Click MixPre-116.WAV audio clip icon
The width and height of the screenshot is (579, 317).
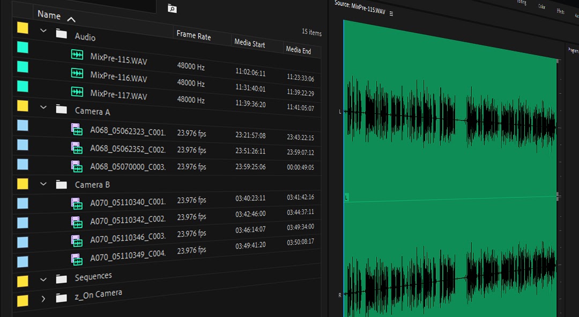click(77, 73)
